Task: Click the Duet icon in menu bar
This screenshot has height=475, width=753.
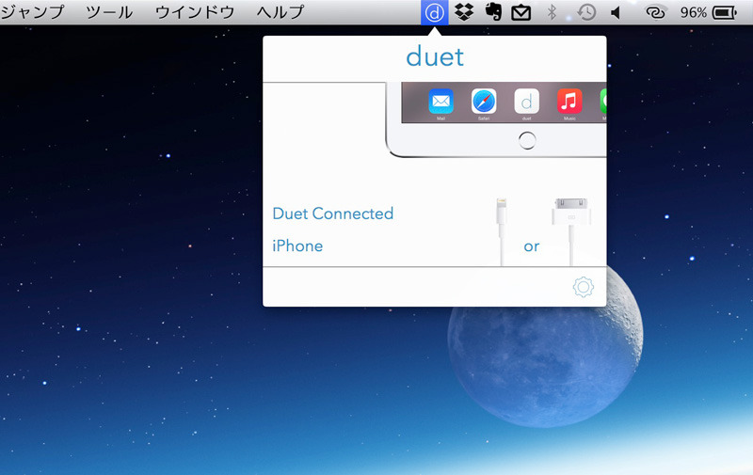Action: (434, 13)
